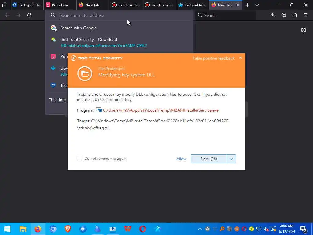The height and width of the screenshot is (235, 313).
Task: Click the Block (26) button
Action: [208, 159]
